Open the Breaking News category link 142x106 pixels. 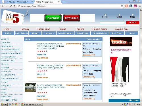pos(7,46)
